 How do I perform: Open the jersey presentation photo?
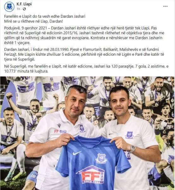87,133
